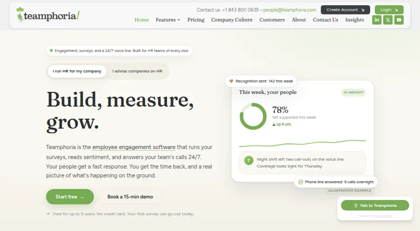Select 'I run HR for my company' toggle
Viewport: 420px width, 231px height.
[x=77, y=71]
